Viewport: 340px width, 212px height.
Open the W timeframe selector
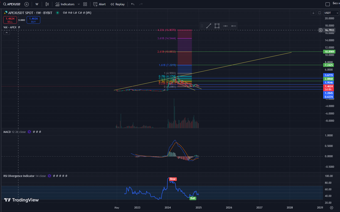(37, 4)
